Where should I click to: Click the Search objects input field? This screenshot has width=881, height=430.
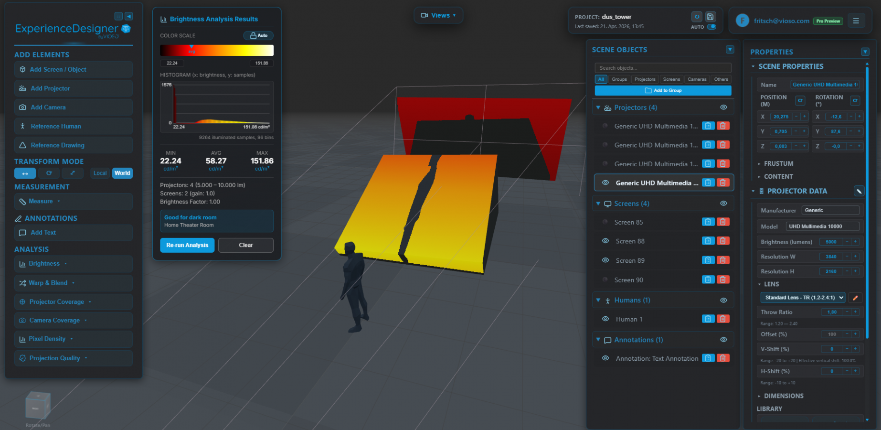[x=663, y=67]
